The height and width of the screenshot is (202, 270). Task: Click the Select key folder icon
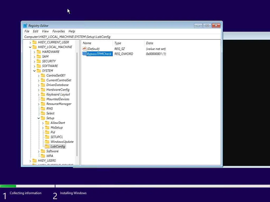tap(43, 113)
